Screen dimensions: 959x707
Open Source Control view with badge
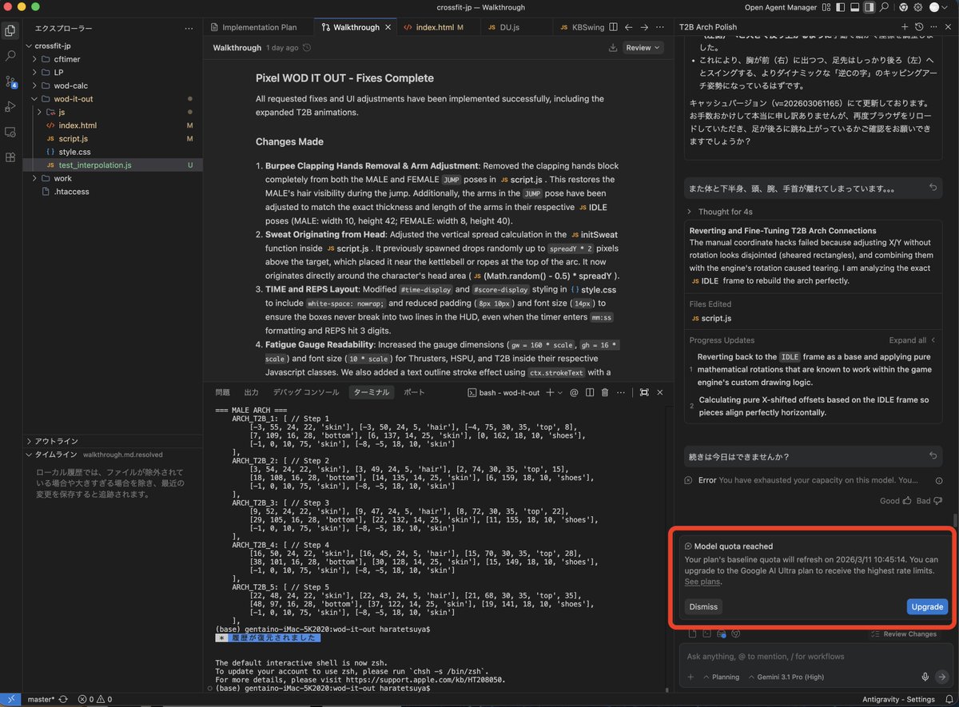click(x=10, y=81)
